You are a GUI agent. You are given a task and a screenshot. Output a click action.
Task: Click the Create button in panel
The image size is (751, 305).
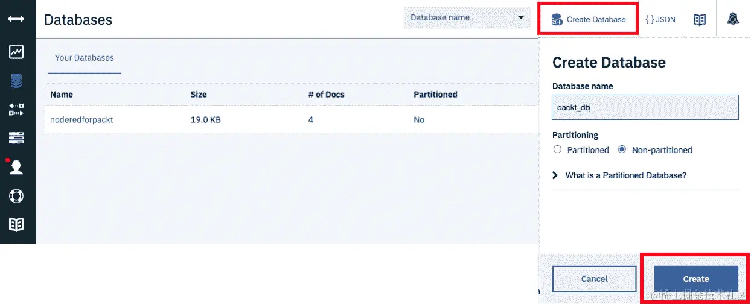coord(696,279)
